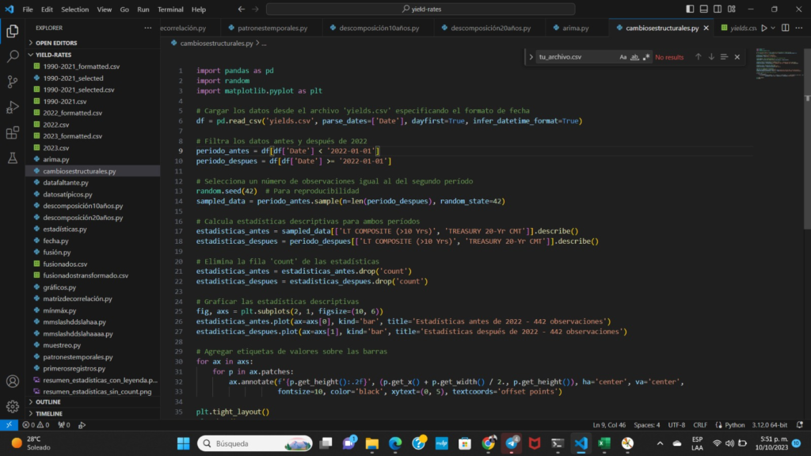Open the Accounts menu icon
This screenshot has height=456, width=811.
pos(13,382)
